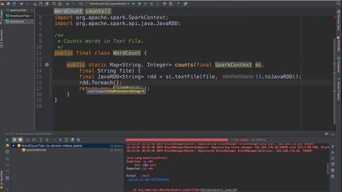This screenshot has height=192, width=342.
Task: Open the Project tool window from the left stripe
Action: [x=2, y=17]
